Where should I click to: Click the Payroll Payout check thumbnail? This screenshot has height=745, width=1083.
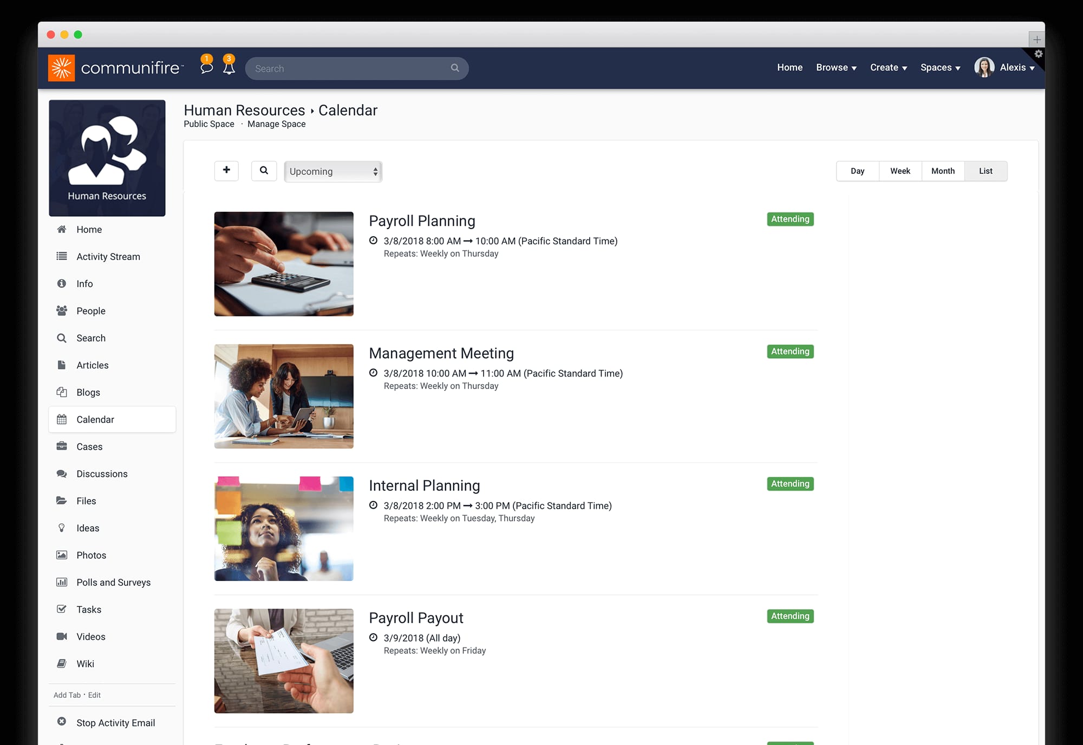[x=284, y=660]
